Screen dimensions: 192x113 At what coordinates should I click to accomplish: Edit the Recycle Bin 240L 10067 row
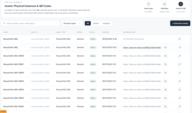[180, 64]
